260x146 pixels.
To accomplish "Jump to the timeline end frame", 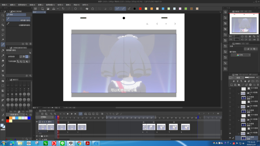I will coord(75,114).
